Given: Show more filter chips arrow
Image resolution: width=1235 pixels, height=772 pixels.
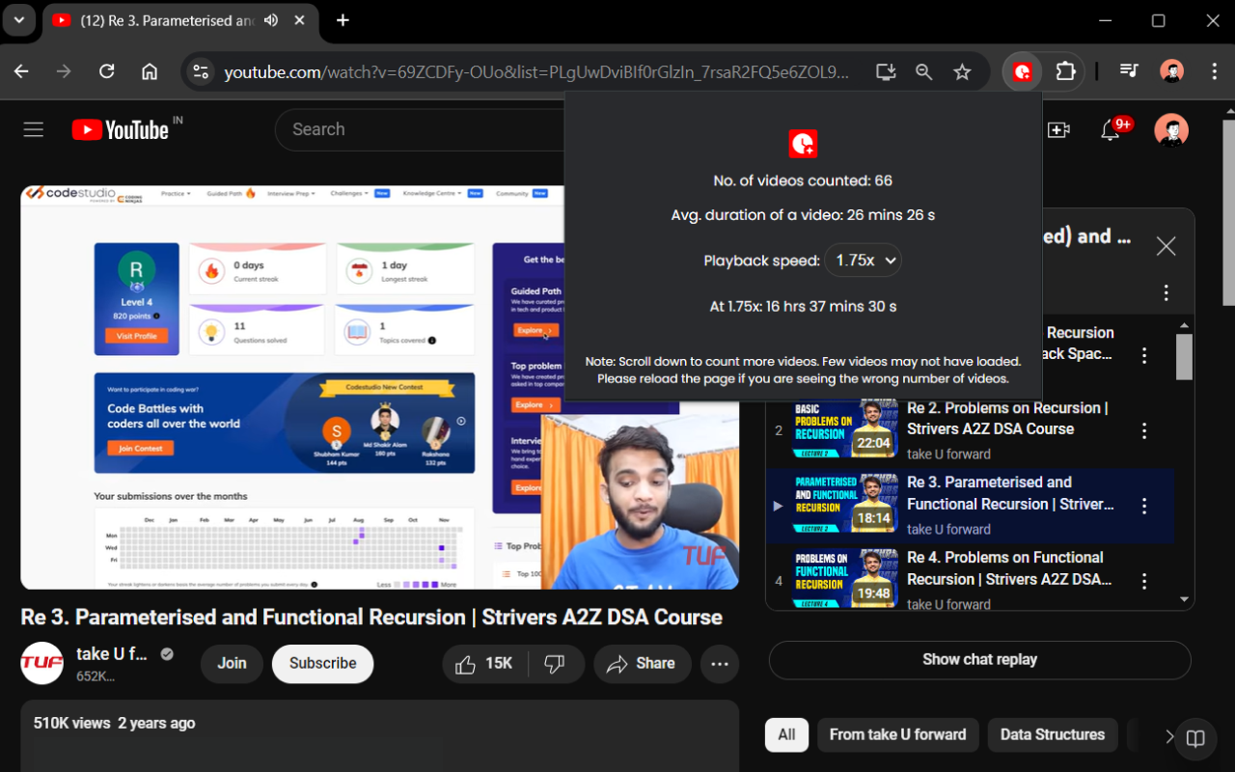Looking at the screenshot, I should tap(1169, 736).
